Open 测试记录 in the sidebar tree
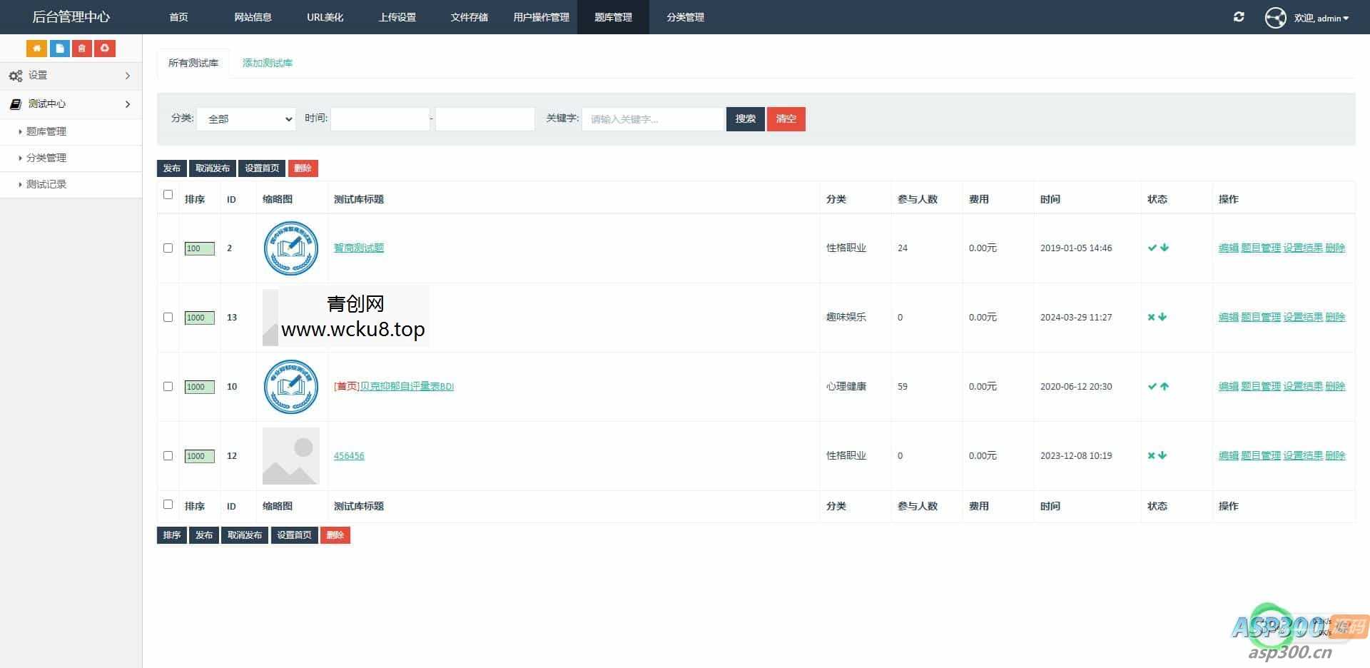The height and width of the screenshot is (668, 1370). 46,184
